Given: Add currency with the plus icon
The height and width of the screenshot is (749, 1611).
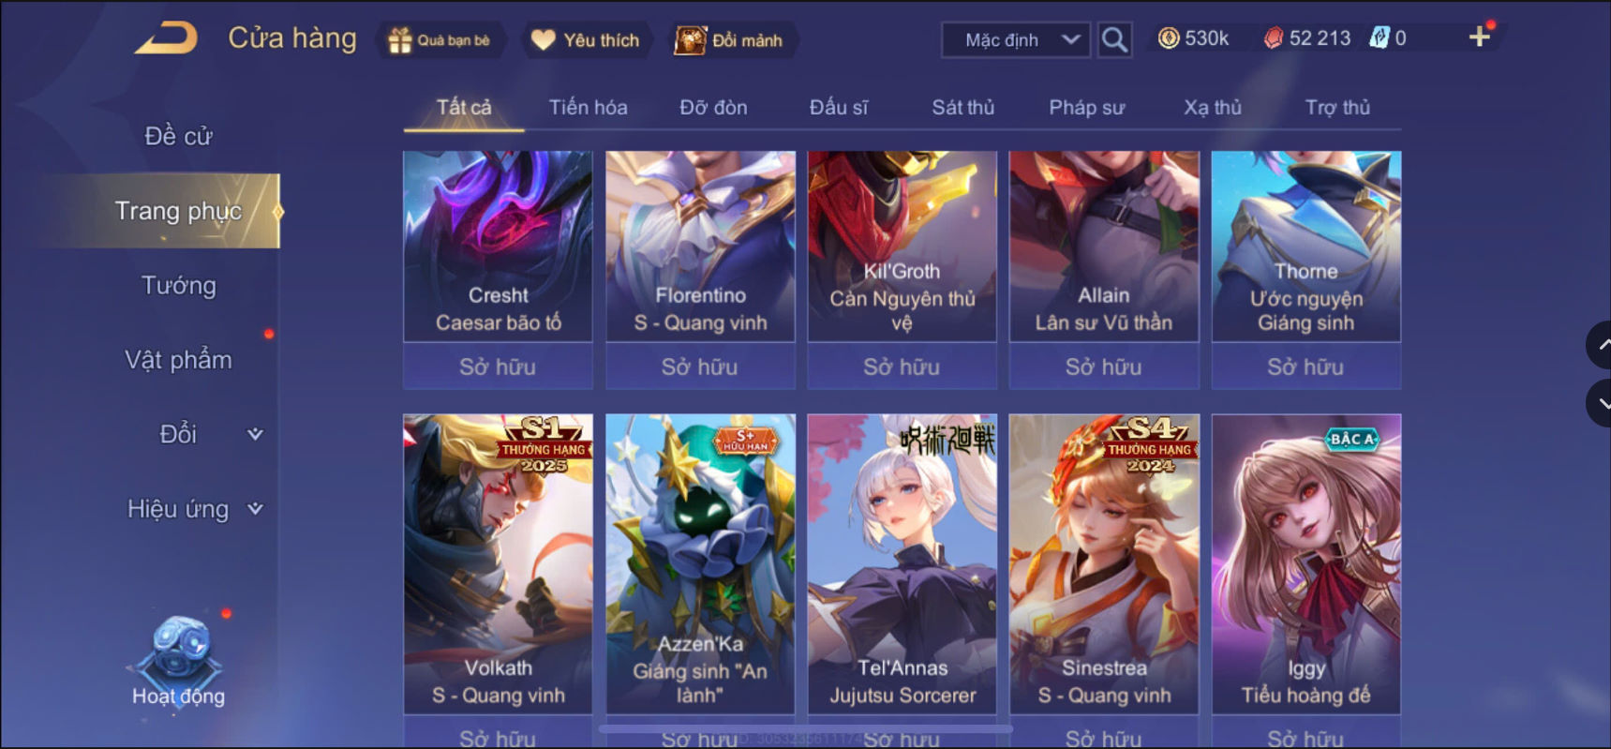Looking at the screenshot, I should [1480, 37].
